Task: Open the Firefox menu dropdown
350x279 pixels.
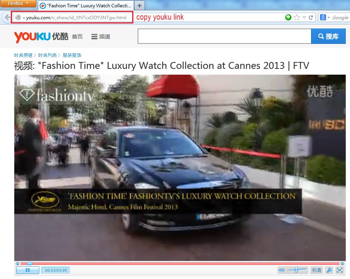Action: 18,3
